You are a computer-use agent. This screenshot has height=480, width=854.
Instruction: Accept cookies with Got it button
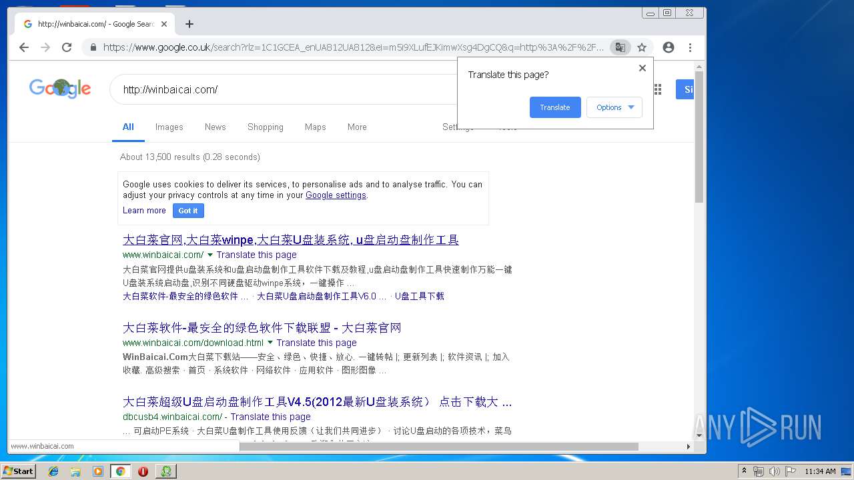tap(188, 211)
